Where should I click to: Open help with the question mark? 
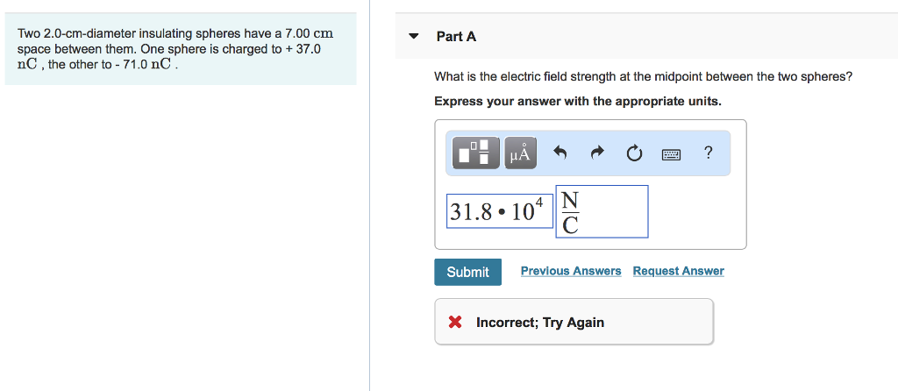click(x=708, y=153)
